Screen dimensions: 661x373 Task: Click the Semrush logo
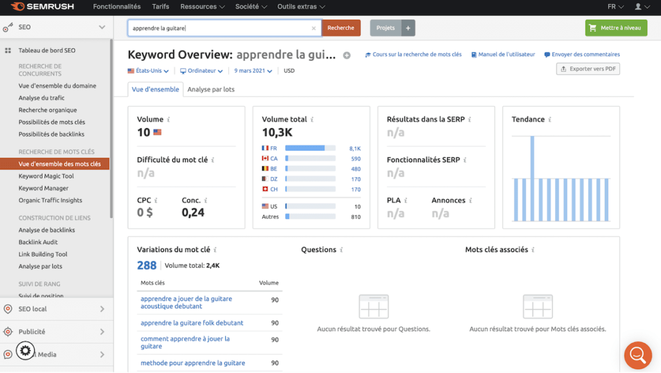coord(43,6)
